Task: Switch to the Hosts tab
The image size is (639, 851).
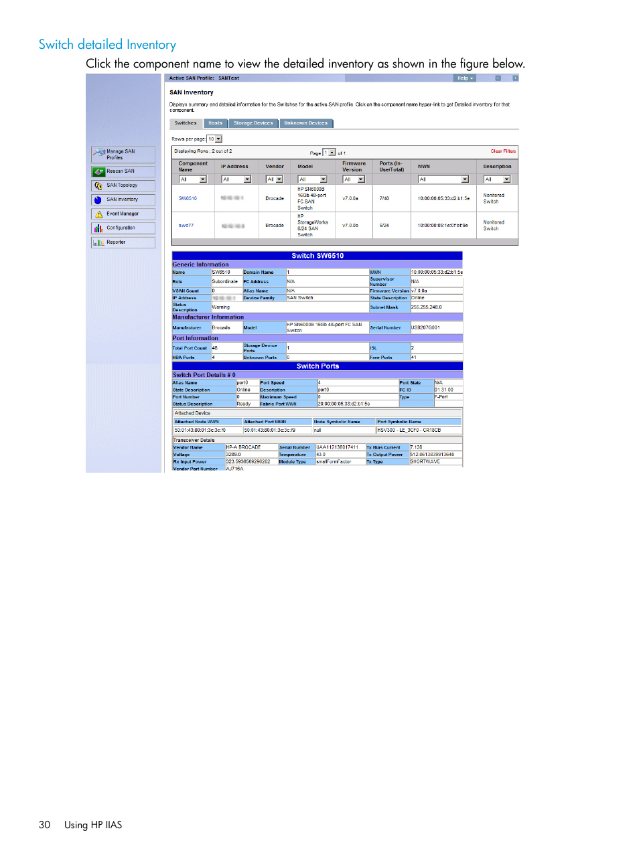Action: pos(216,123)
